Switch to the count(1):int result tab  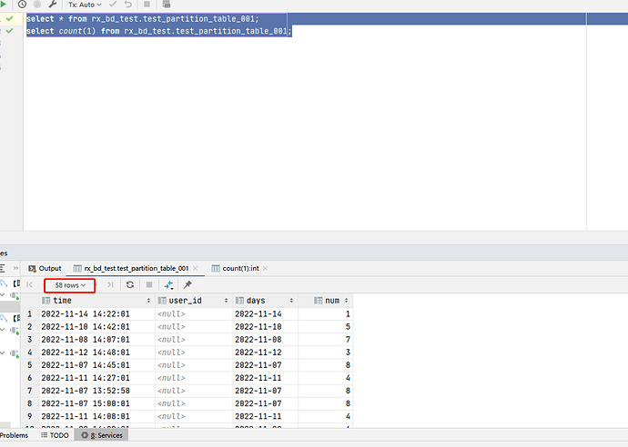point(240,268)
